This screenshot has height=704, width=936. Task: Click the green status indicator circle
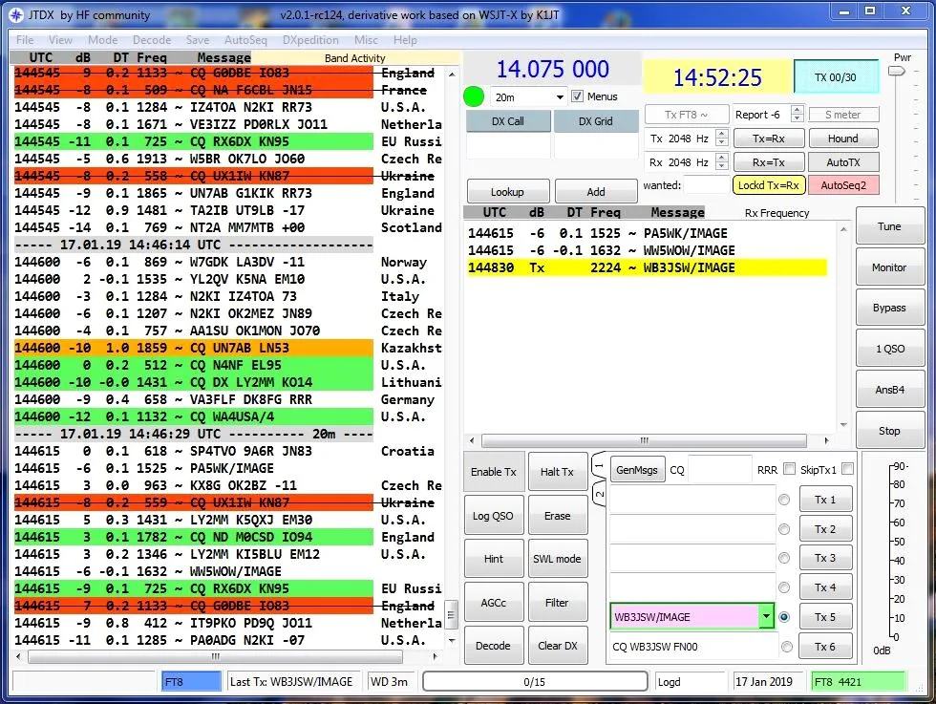pos(474,96)
